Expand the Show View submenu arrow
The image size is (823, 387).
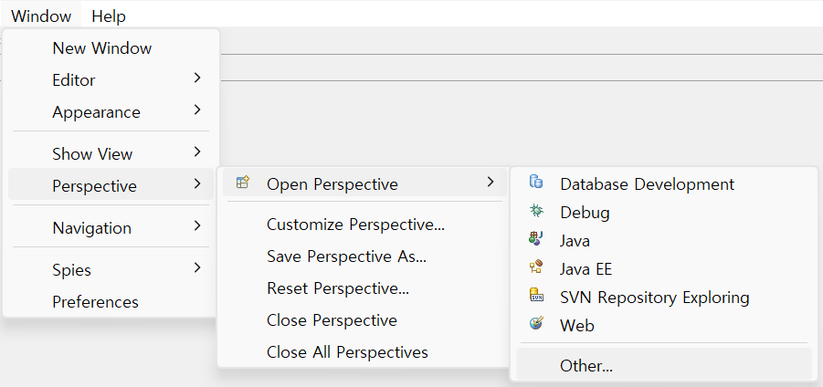(x=197, y=153)
